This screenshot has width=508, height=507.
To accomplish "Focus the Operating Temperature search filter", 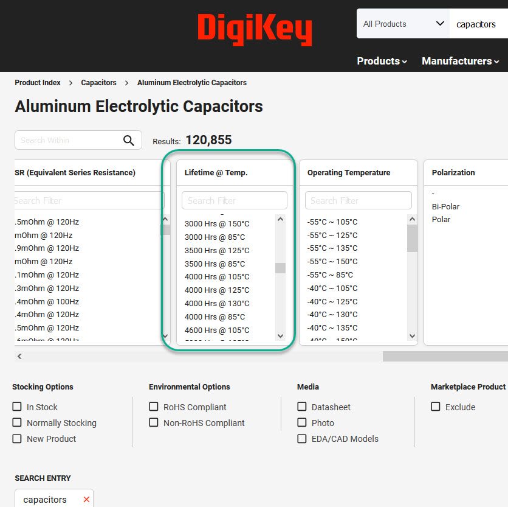I will tap(359, 200).
